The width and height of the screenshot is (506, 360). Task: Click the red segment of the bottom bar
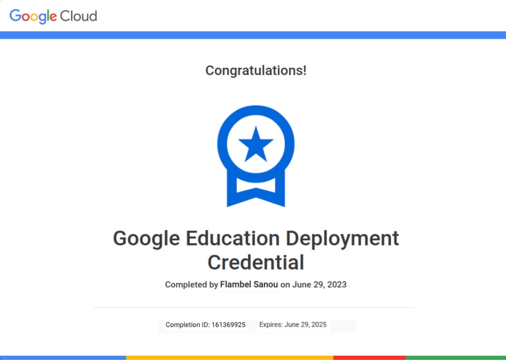(x=369, y=358)
